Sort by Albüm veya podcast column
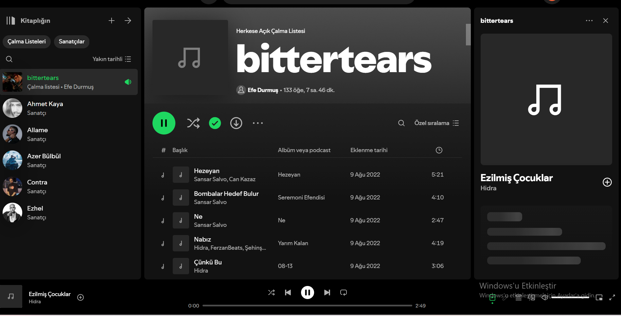Image resolution: width=621 pixels, height=316 pixels. coord(304,150)
